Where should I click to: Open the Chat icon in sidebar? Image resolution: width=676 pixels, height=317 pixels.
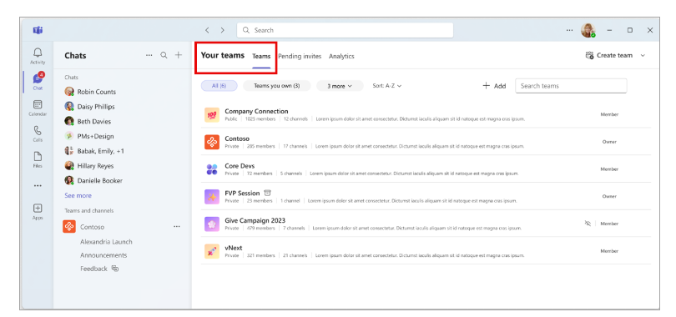[38, 78]
